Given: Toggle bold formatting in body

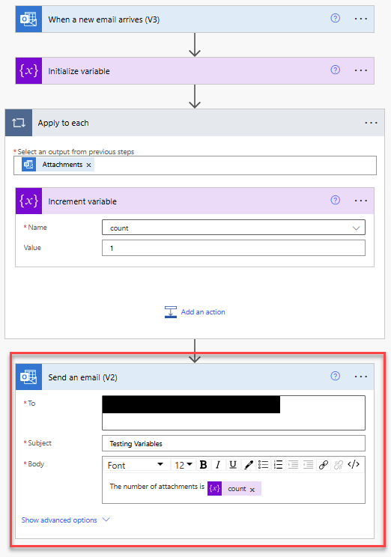Looking at the screenshot, I should pos(203,465).
